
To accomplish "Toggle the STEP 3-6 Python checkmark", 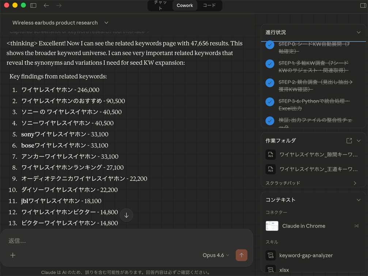I will (270, 102).
